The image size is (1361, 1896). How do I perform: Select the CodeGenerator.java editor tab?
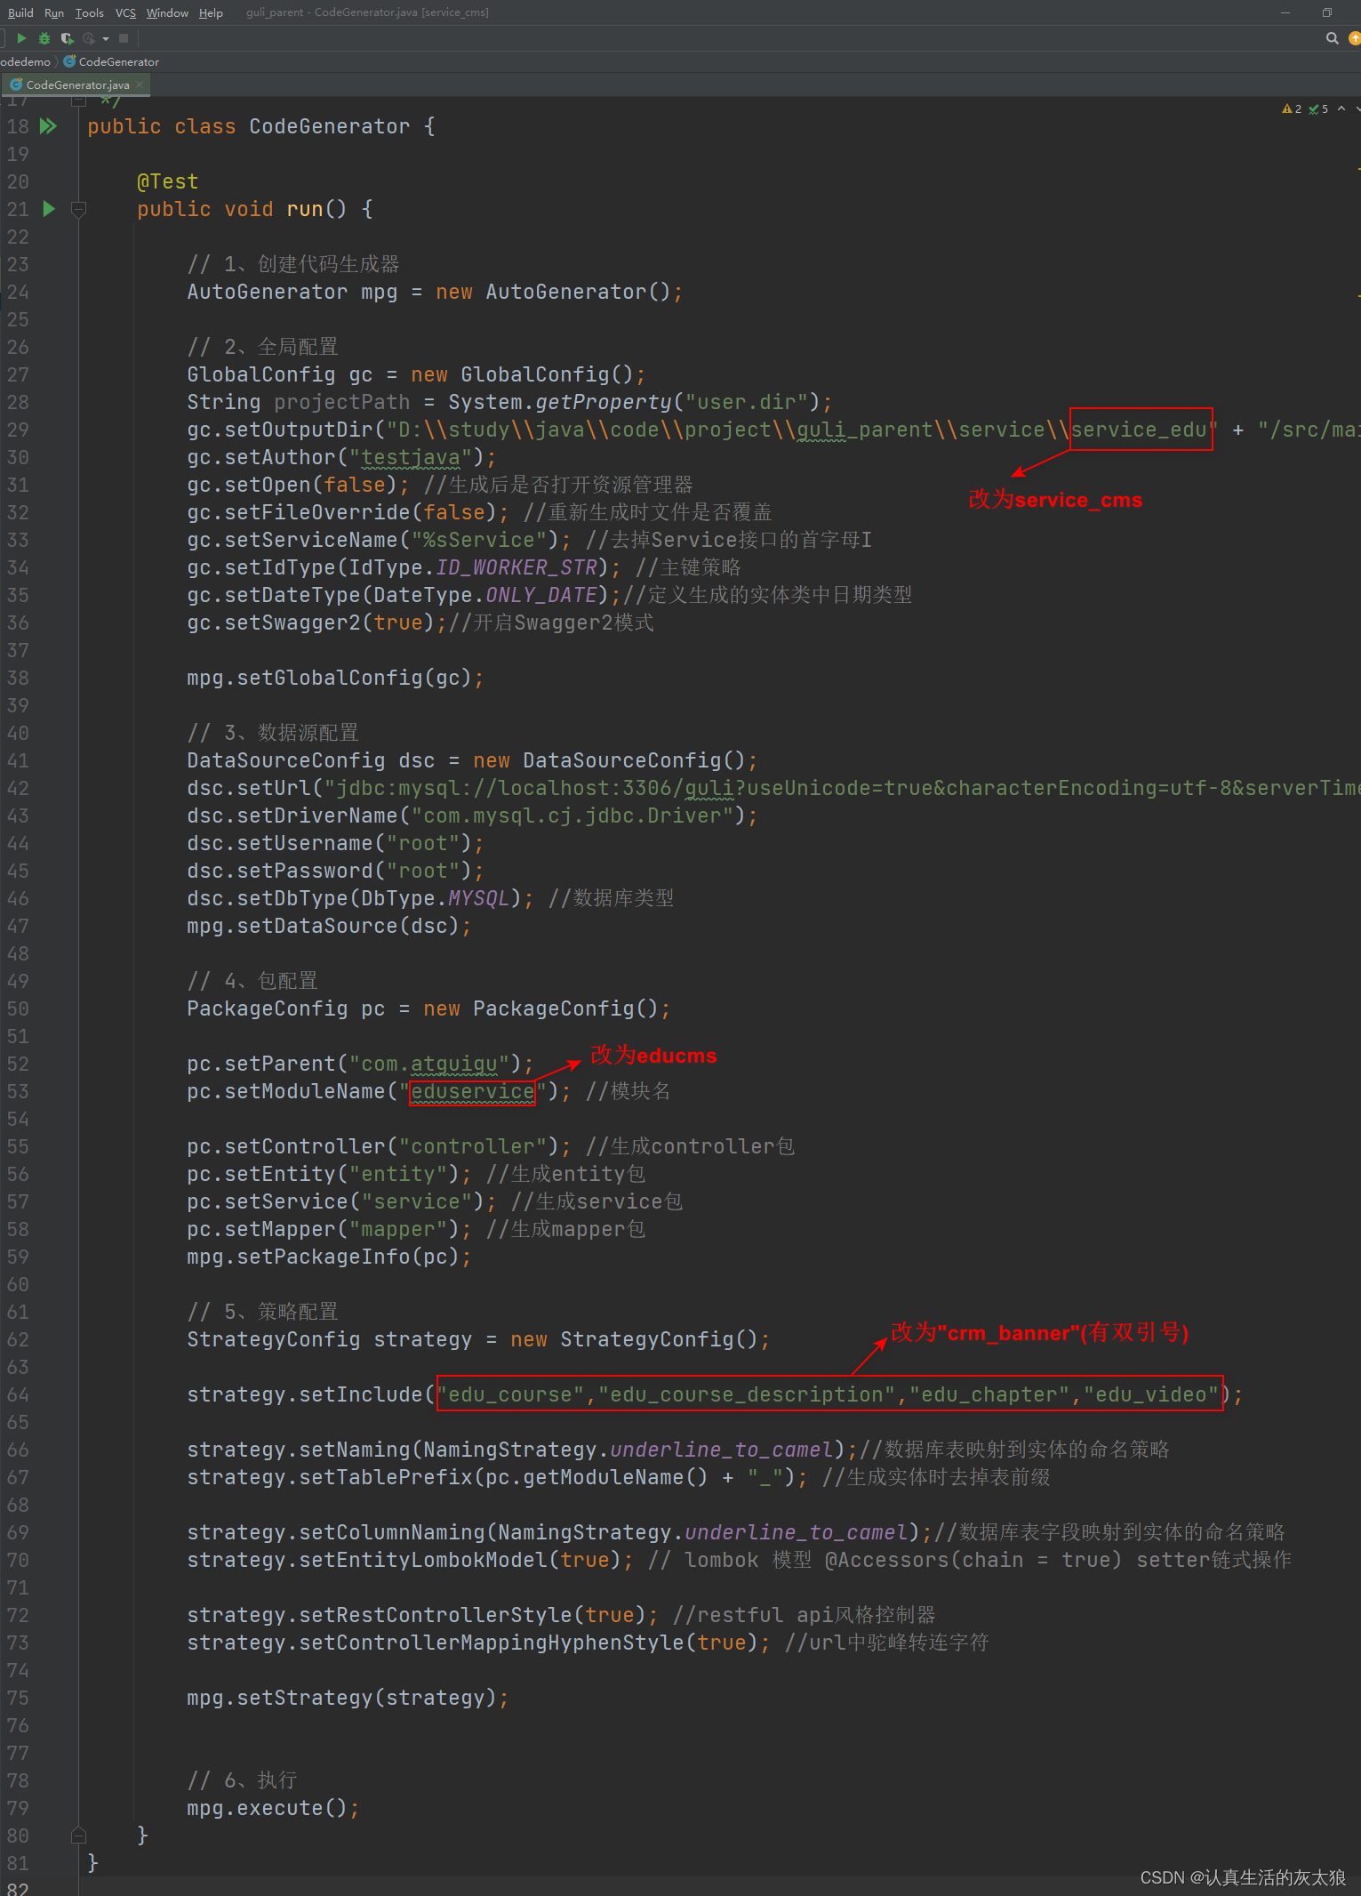[77, 84]
